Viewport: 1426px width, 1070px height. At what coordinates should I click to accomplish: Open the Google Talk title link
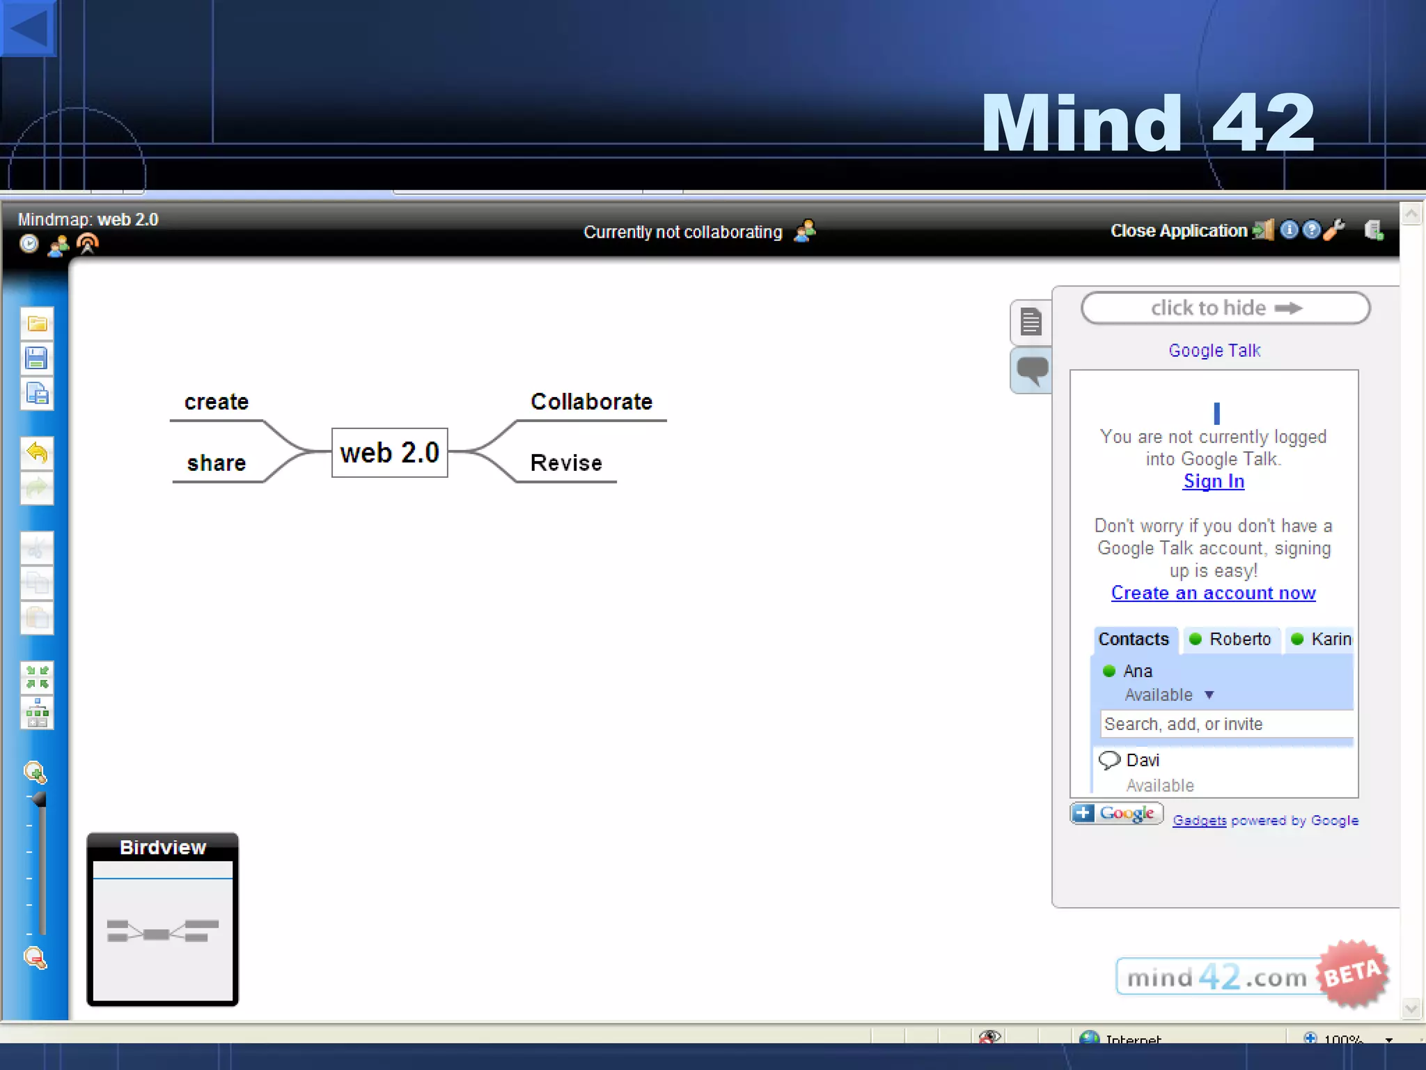point(1214,350)
